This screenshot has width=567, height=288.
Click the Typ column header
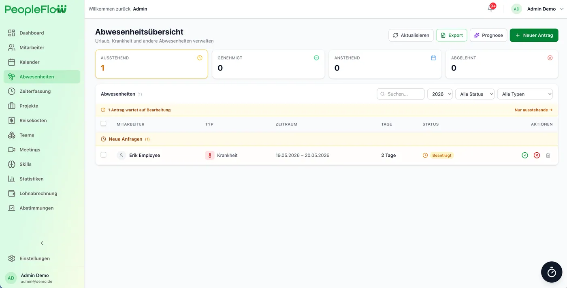tap(209, 124)
